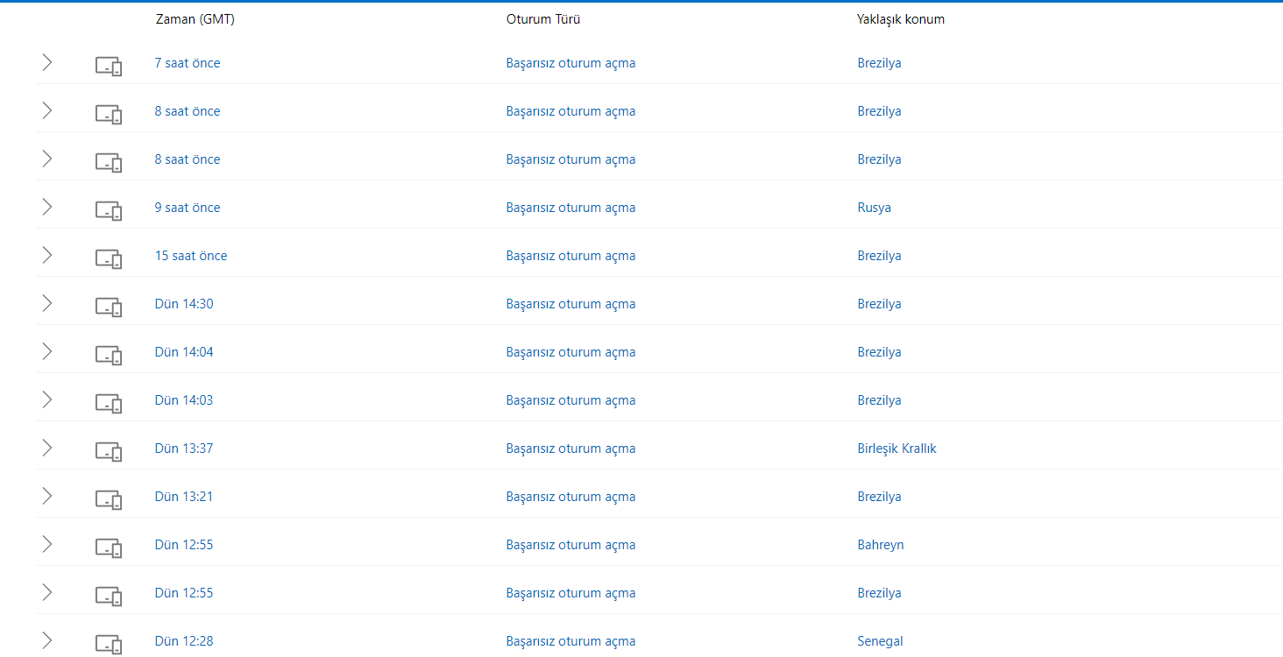Click the Dün 13:37 time link
1283x657 pixels.
(184, 449)
